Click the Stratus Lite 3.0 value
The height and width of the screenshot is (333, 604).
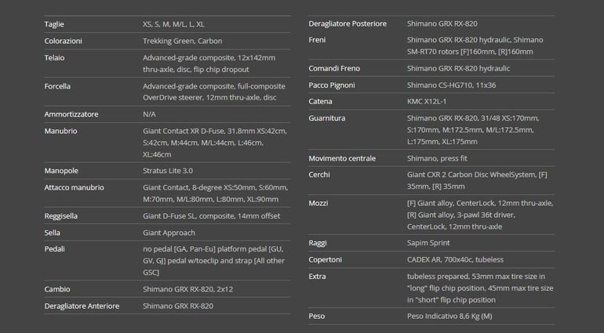point(168,170)
